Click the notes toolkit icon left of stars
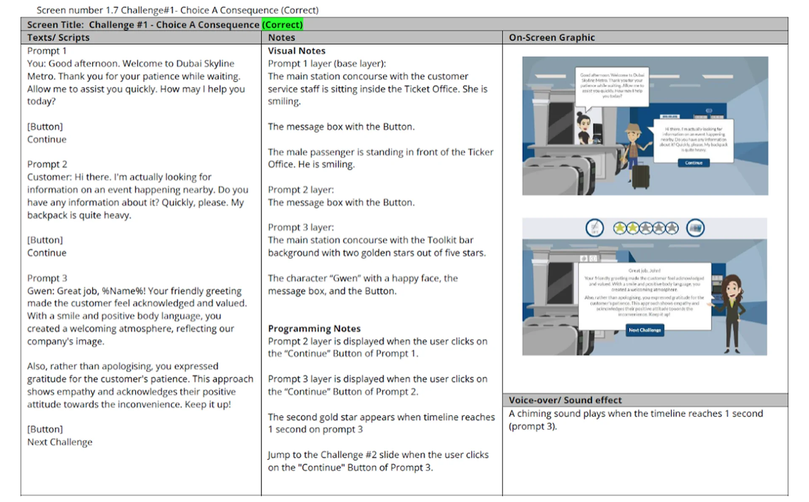809x502 pixels. coord(595,228)
